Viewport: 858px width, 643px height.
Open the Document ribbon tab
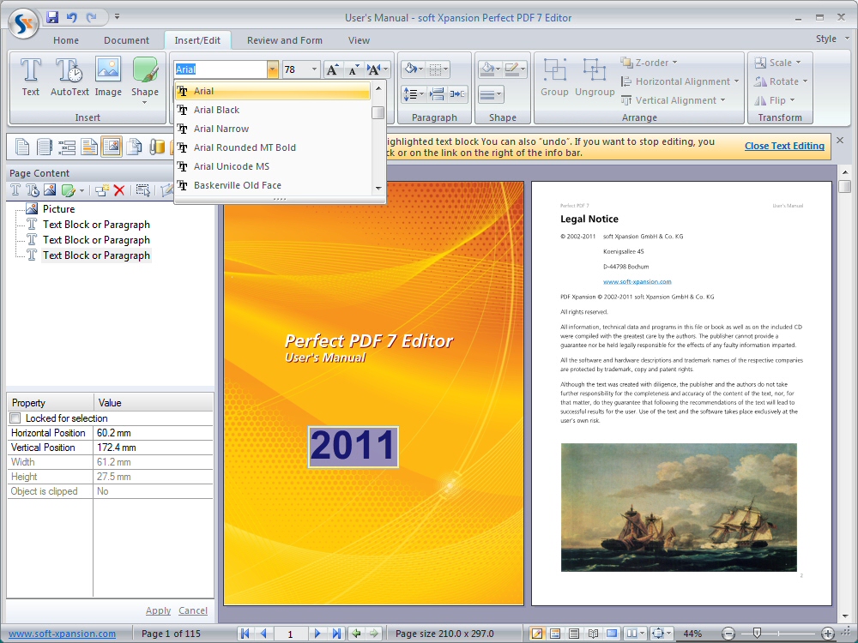(x=126, y=40)
